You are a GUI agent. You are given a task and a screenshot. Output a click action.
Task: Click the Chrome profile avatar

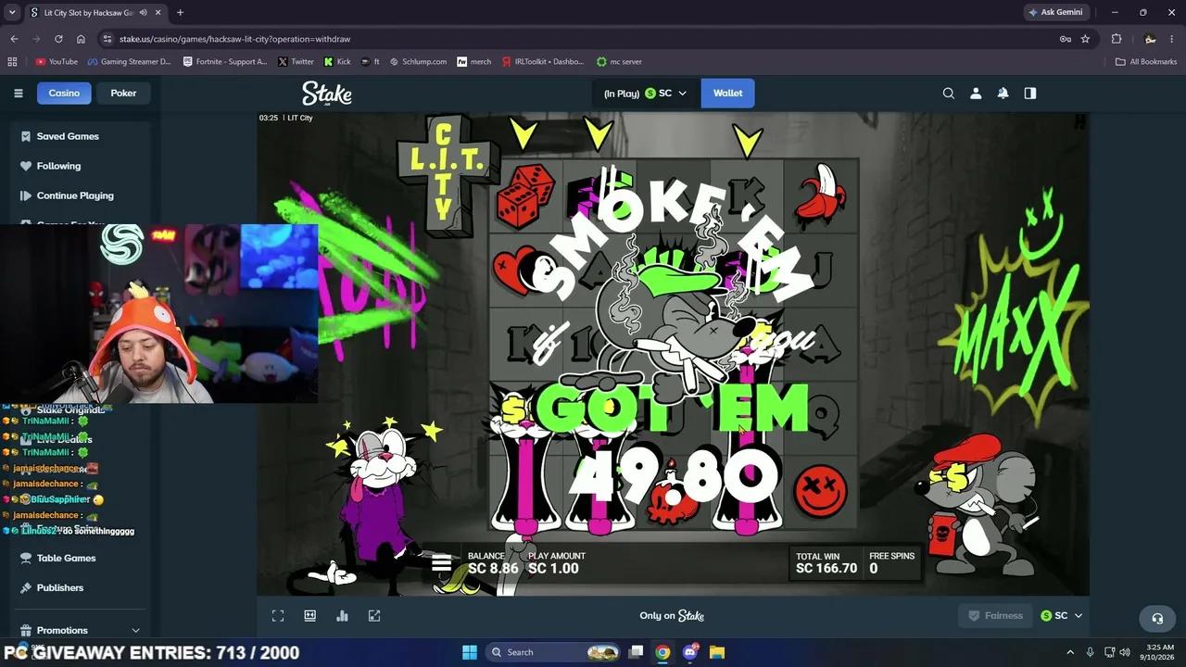point(1150,39)
